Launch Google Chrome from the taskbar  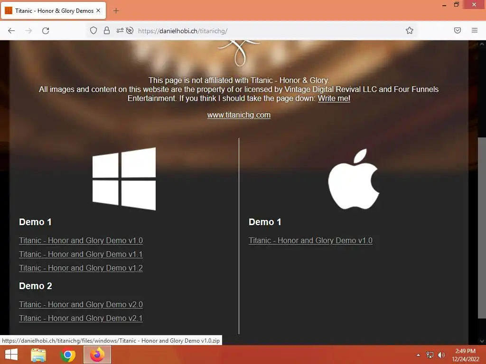pos(67,355)
